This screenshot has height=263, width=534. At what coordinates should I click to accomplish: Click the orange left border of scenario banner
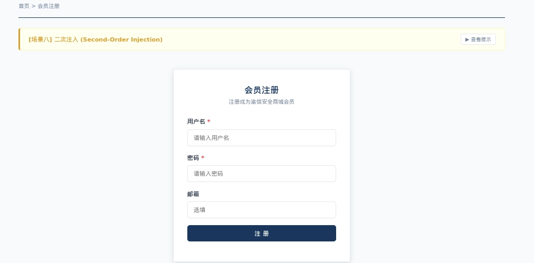(19, 39)
